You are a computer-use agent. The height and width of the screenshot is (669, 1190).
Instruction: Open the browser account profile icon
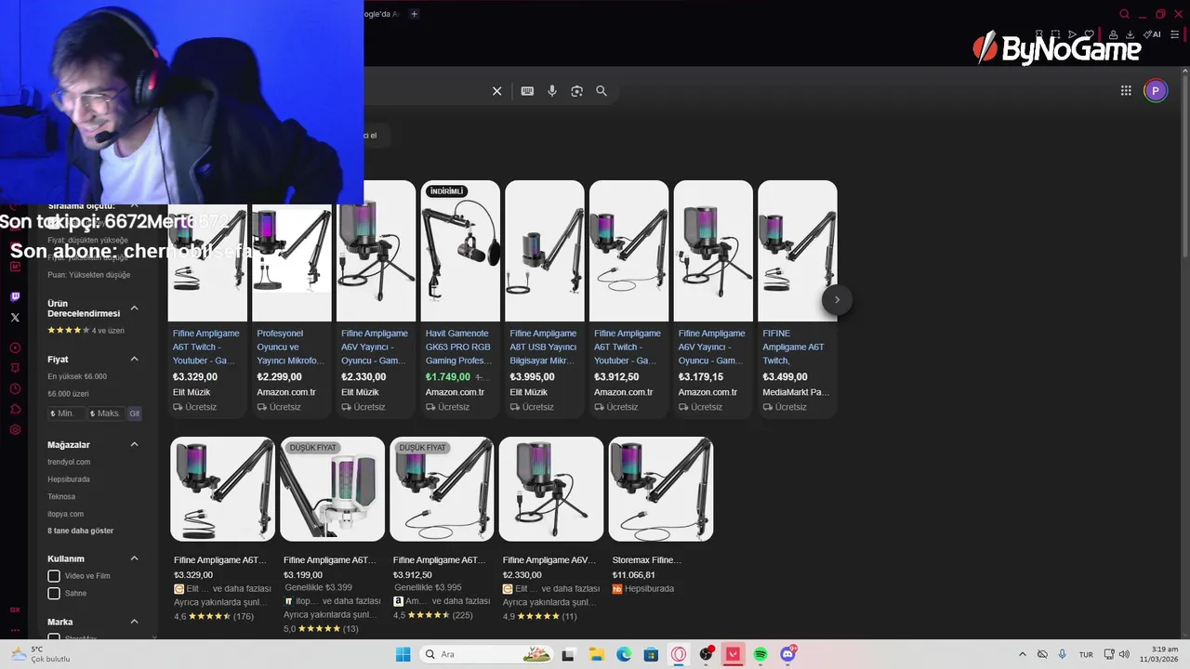(1113, 34)
